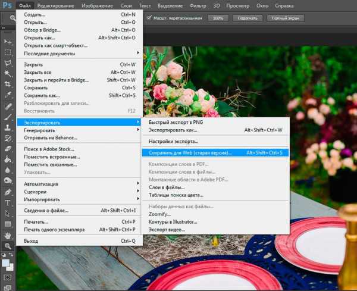Choose Выход from File menu
357x291 pixels.
(x=79, y=241)
